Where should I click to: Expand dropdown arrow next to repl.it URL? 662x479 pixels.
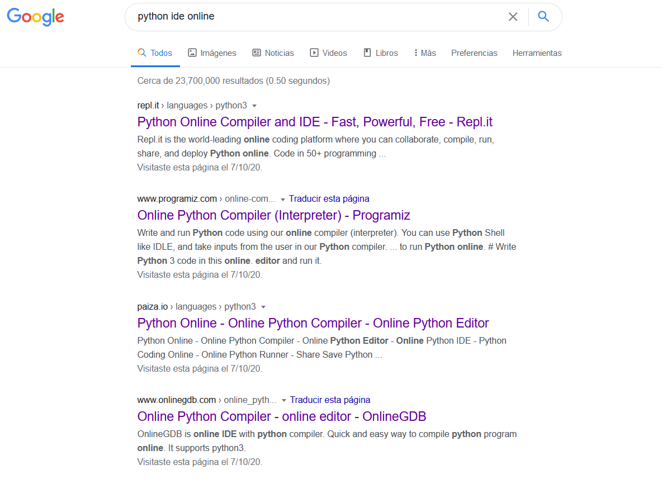tap(254, 106)
